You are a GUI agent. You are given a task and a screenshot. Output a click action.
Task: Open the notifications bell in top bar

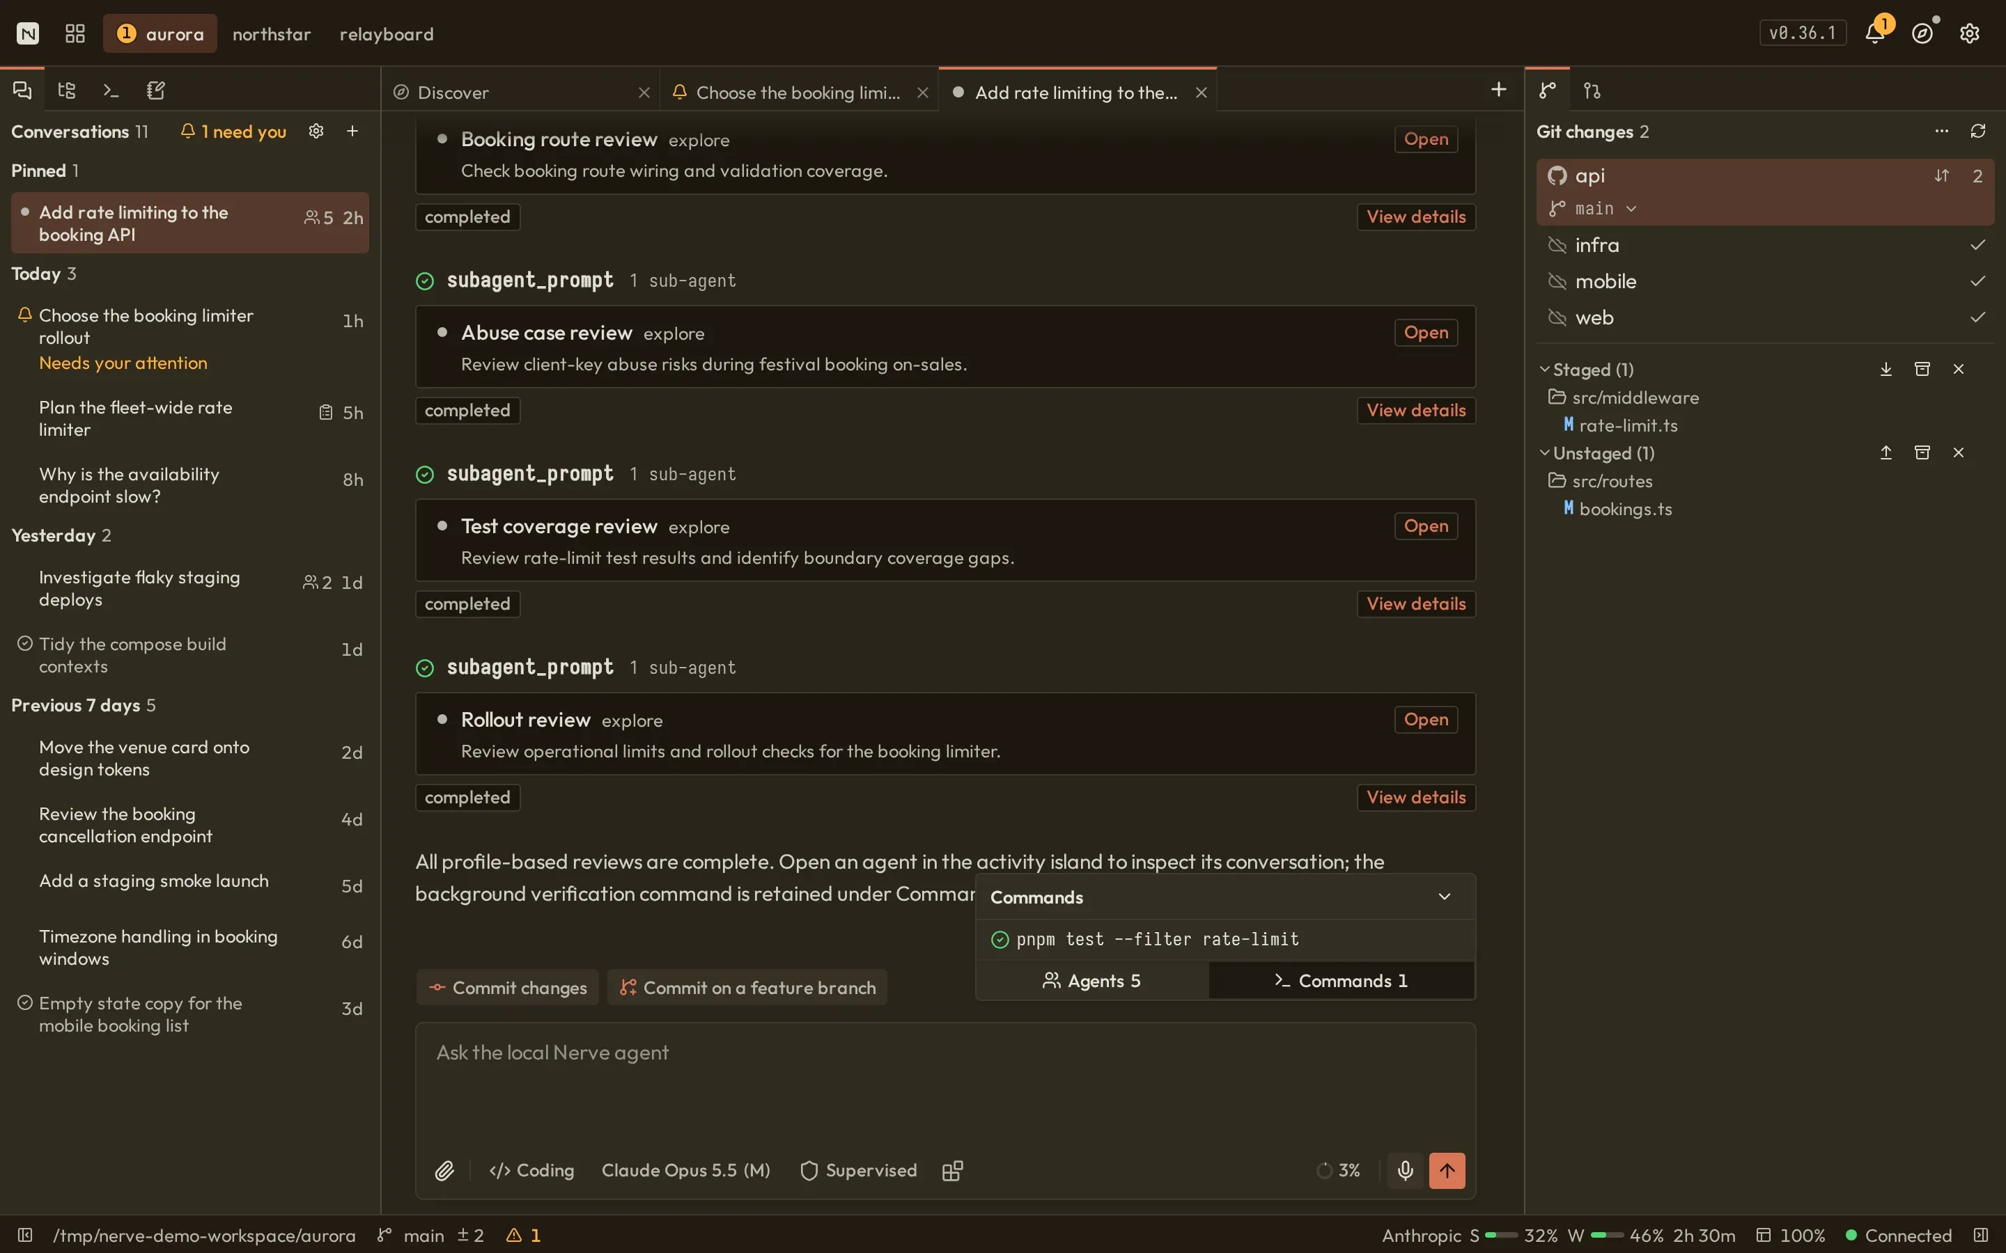[1874, 33]
